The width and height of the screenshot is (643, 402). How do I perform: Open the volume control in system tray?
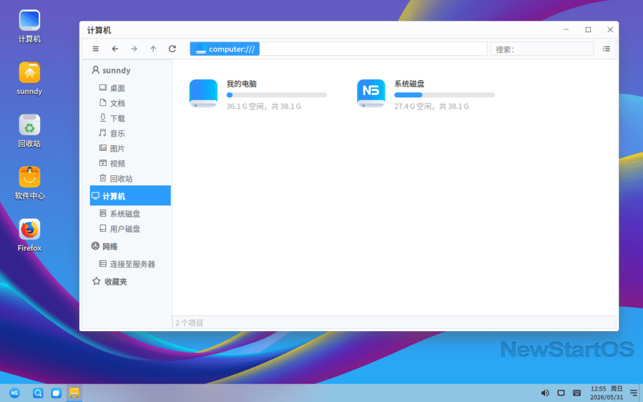pyautogui.click(x=545, y=393)
